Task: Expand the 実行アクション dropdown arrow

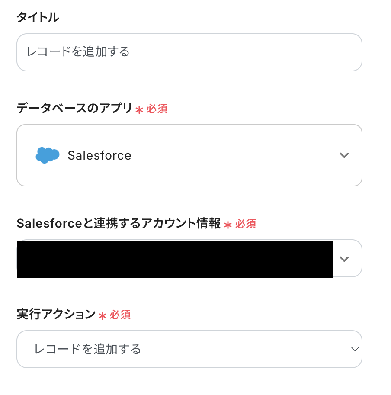Action: click(355, 349)
